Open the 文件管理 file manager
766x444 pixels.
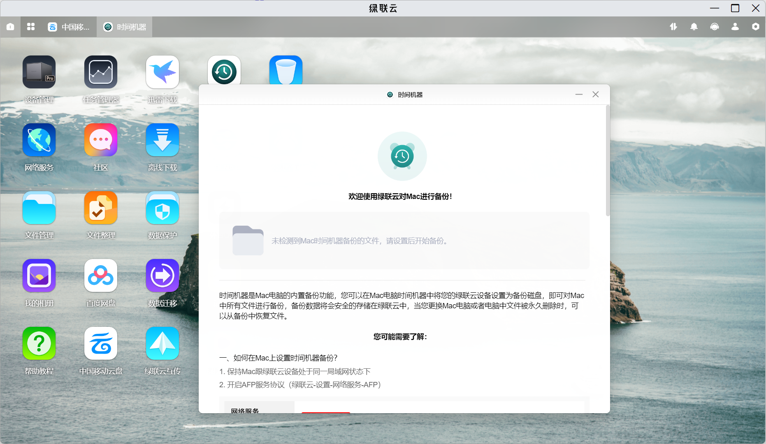(x=39, y=208)
